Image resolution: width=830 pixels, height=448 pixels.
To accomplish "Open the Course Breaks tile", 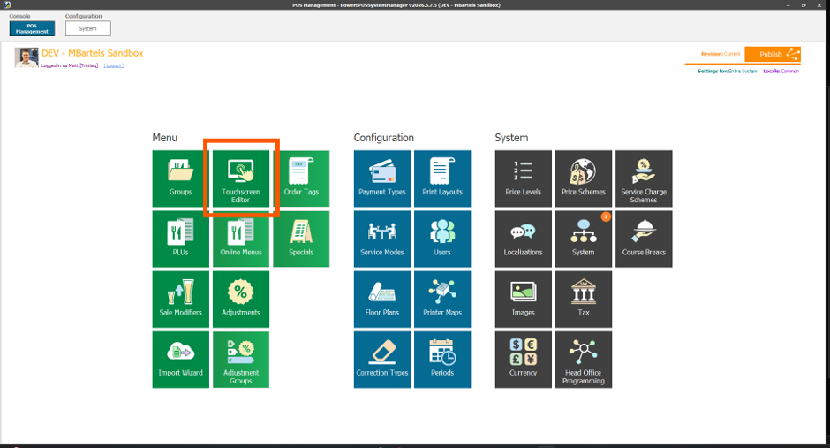I will pos(645,239).
